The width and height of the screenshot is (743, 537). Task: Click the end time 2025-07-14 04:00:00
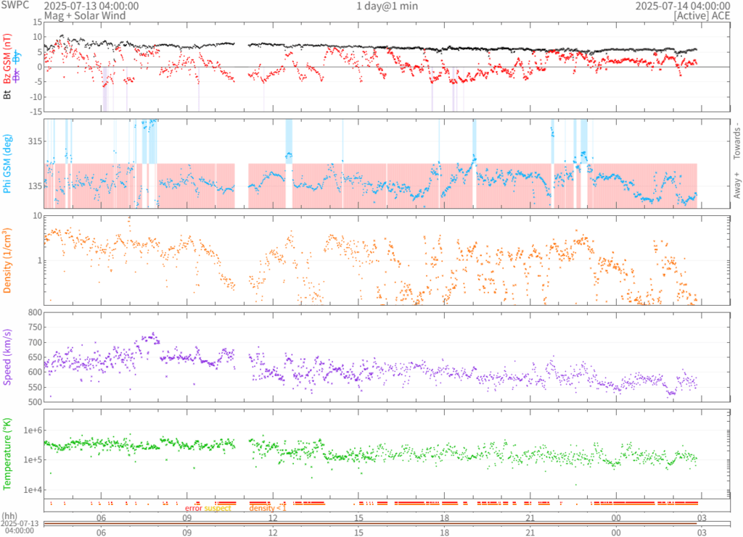(x=682, y=6)
